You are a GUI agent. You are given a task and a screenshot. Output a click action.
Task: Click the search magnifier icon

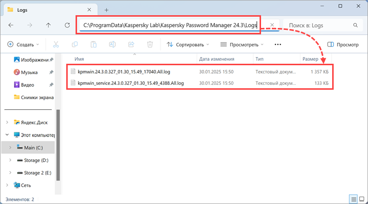[355, 25]
